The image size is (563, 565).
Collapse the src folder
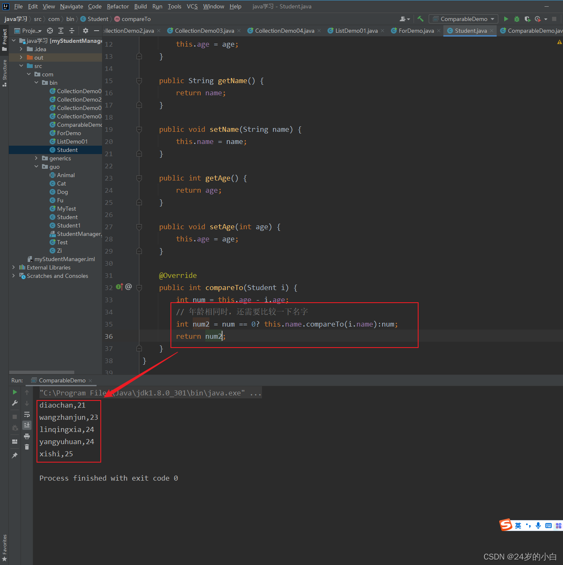[x=21, y=66]
